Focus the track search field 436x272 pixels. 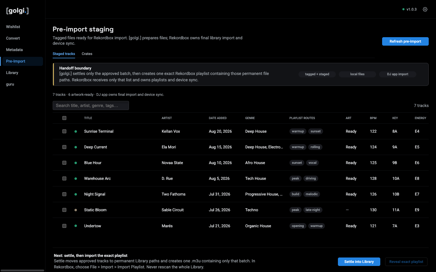tap(91, 105)
